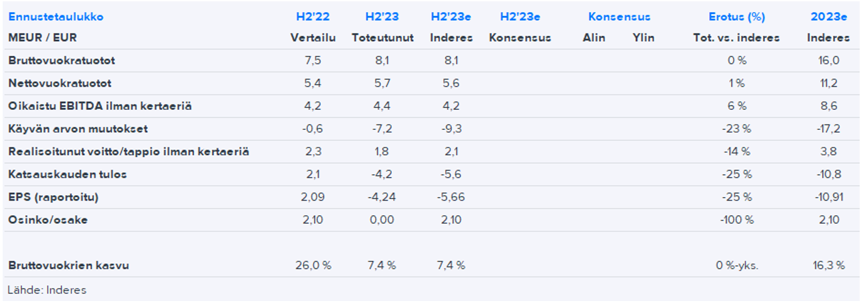
Task: Click the blue Konsensus header
Action: pos(619,17)
